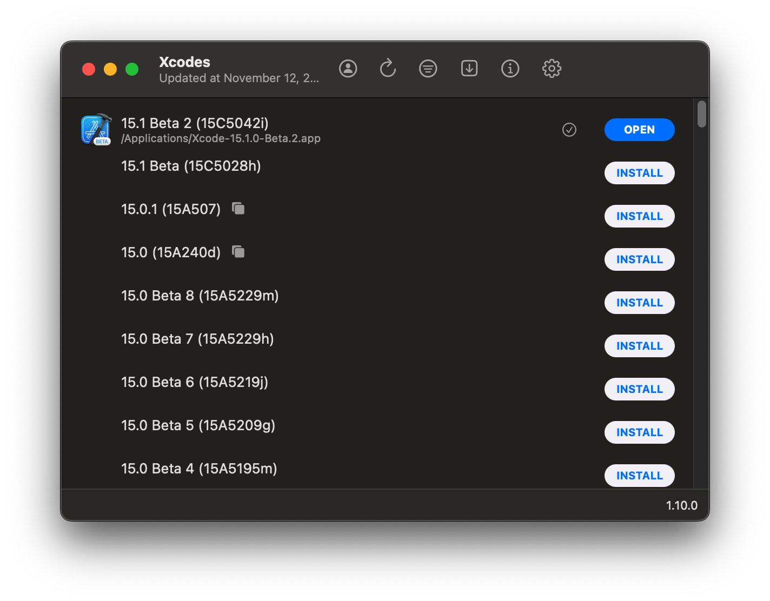770x601 pixels.
Task: Install Xcode 15.0 Beta 6
Action: 639,389
